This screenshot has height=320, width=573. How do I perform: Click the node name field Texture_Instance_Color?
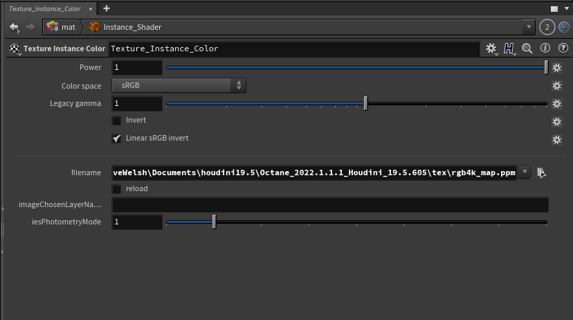coord(295,48)
